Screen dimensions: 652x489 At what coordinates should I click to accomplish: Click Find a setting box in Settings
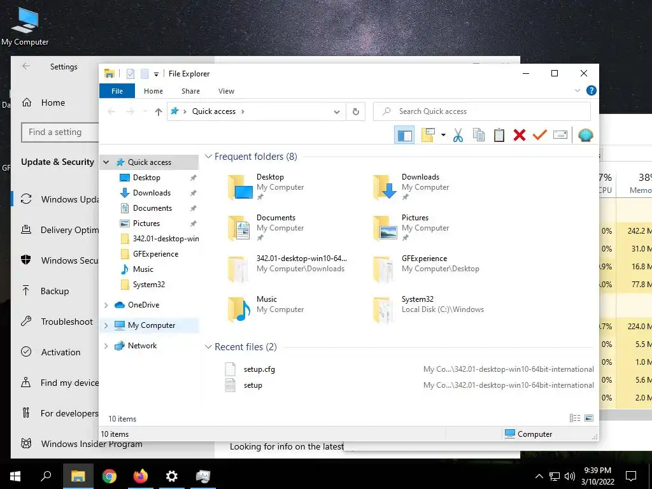60,132
